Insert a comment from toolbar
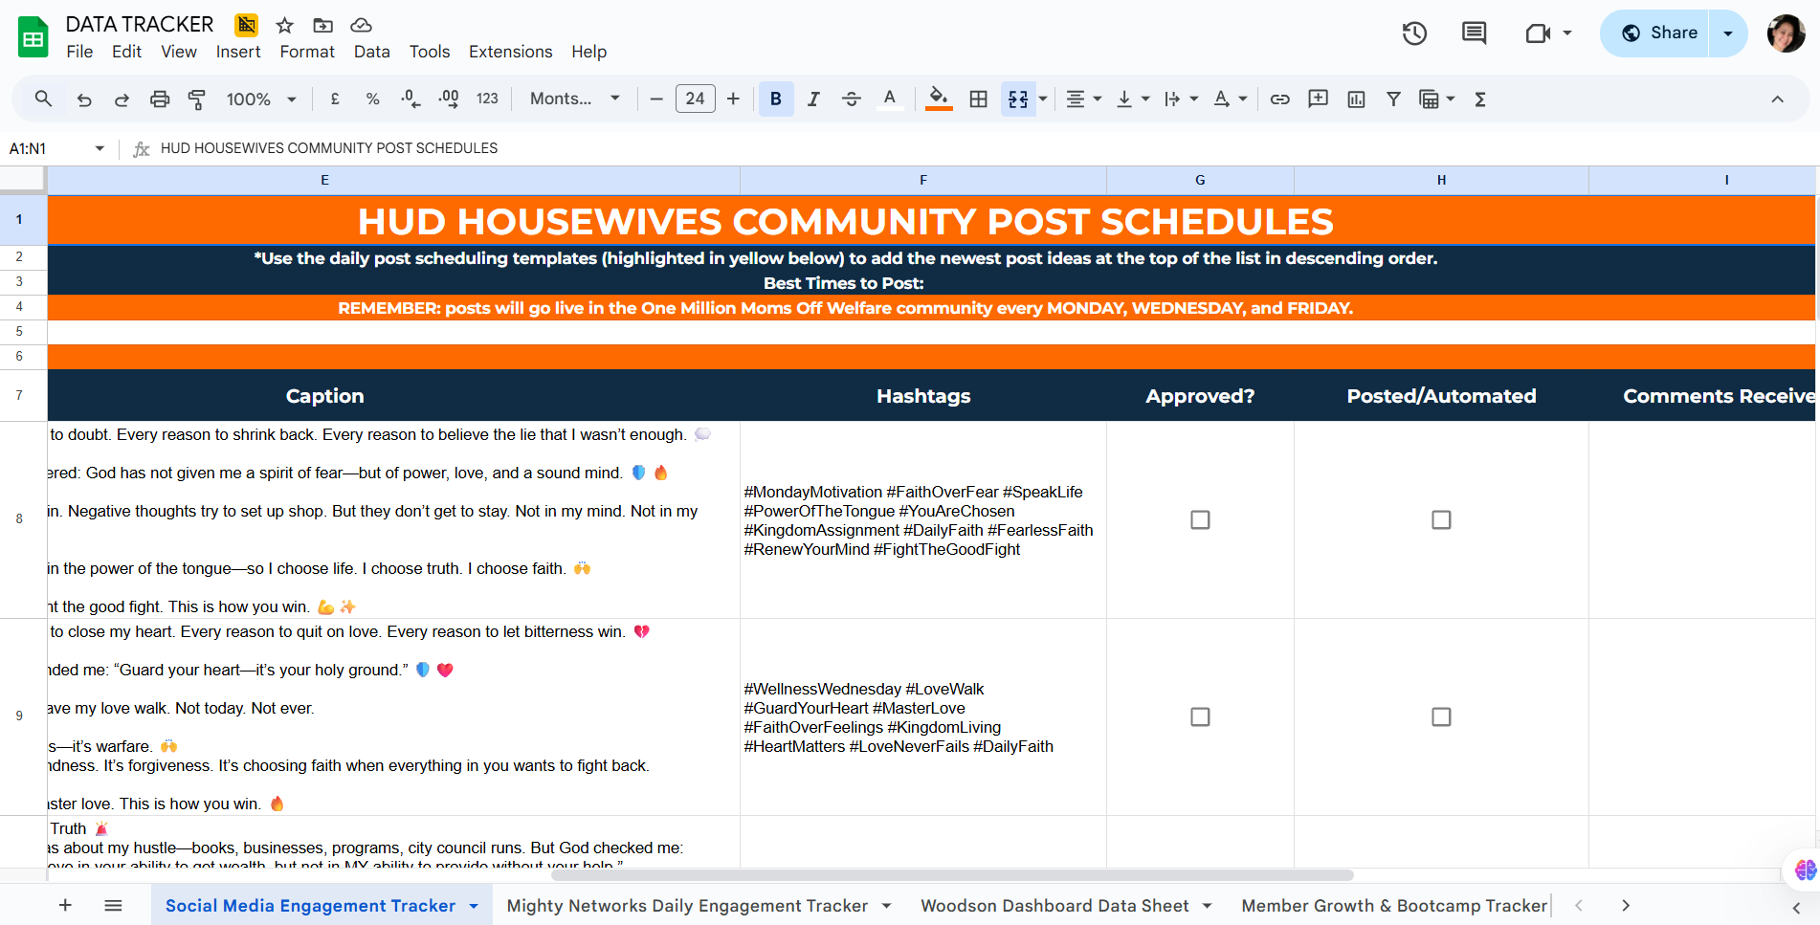This screenshot has width=1820, height=925. [1318, 99]
